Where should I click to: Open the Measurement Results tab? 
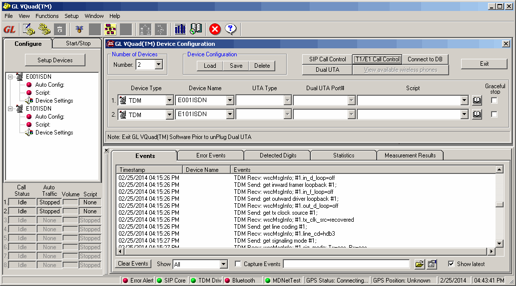(x=410, y=155)
